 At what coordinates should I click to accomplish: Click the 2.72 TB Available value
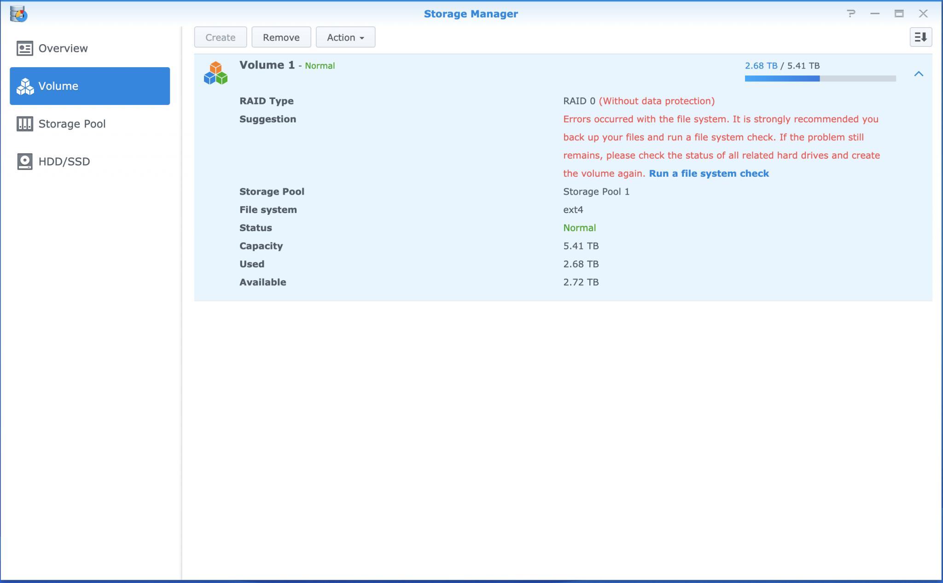[x=581, y=282]
